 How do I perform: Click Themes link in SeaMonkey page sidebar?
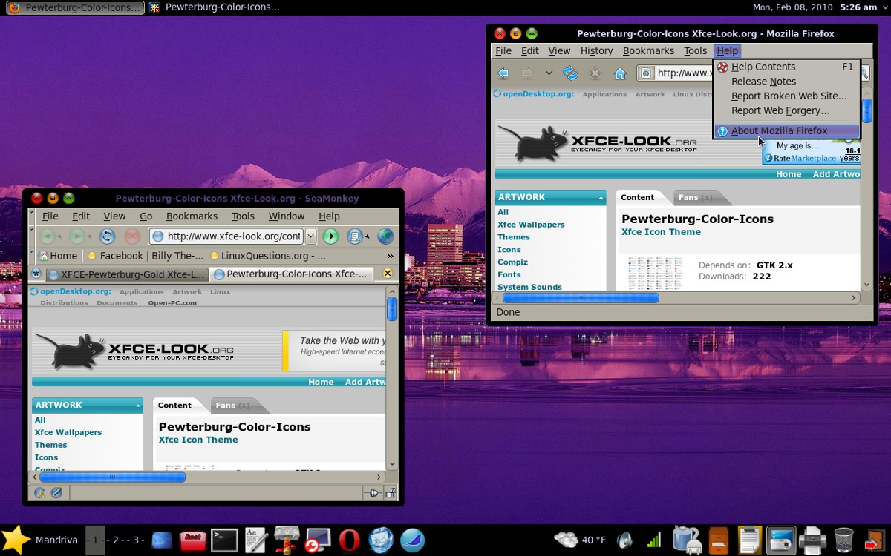click(50, 445)
